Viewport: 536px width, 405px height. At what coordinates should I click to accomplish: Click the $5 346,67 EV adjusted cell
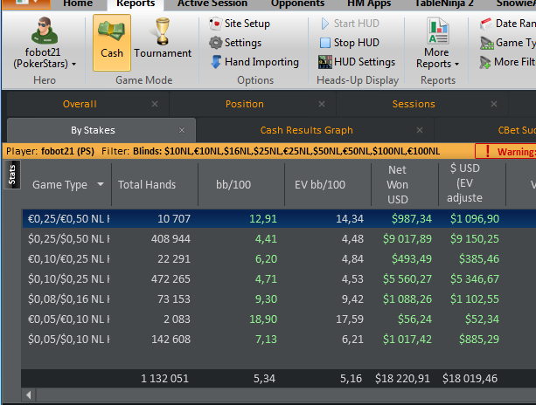pos(475,279)
